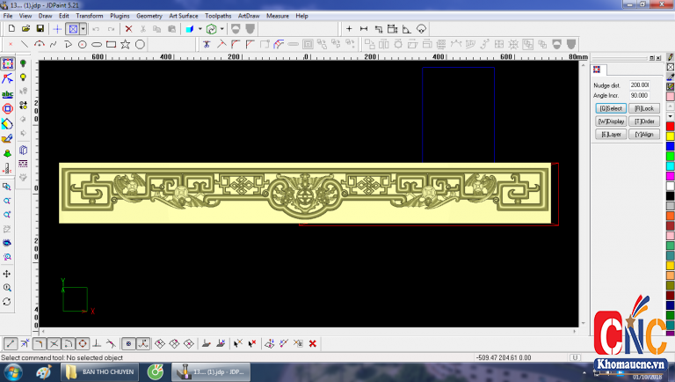Viewport: 675px width, 382px height.
Task: Click the red X icon in bottom toolbar
Action: point(312,343)
